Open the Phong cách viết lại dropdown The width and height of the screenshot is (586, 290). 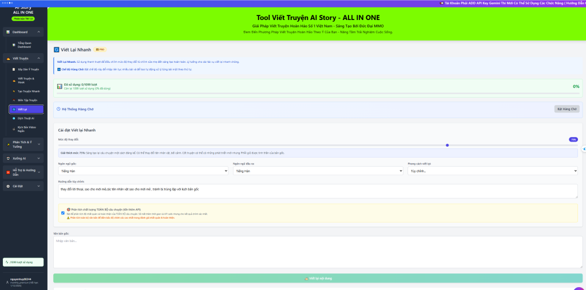tap(492, 171)
